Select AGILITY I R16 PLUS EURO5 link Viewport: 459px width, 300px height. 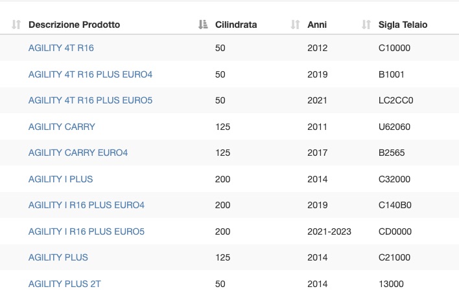tap(86, 231)
